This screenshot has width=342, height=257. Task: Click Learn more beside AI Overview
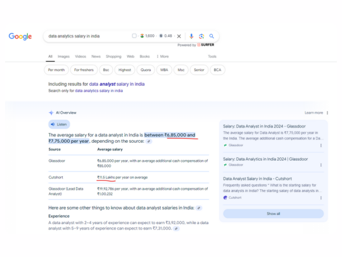(313, 113)
